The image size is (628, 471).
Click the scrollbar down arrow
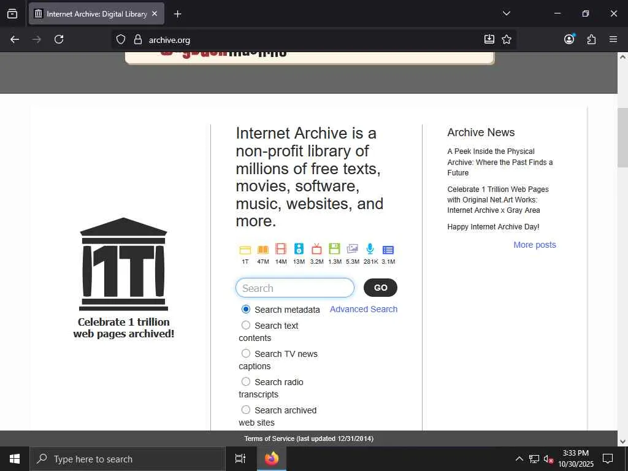coord(622,442)
